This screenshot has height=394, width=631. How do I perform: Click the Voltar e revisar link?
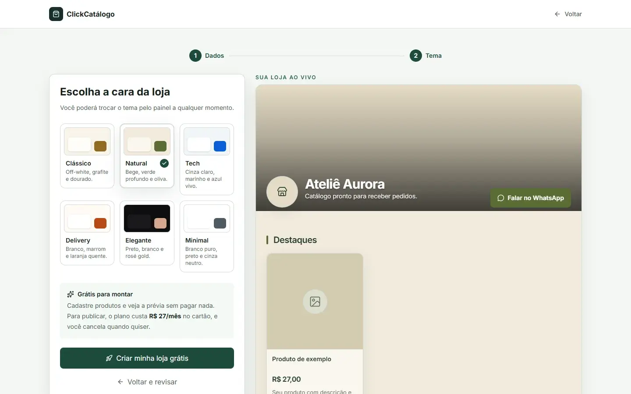pos(147,382)
